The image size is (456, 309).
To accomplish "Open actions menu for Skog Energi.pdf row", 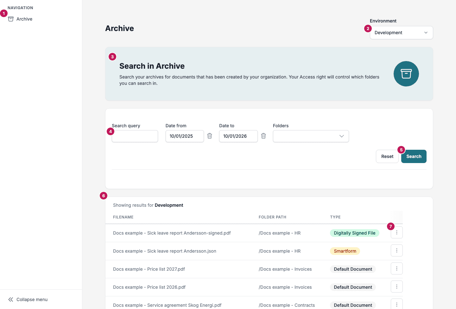I will click(397, 304).
